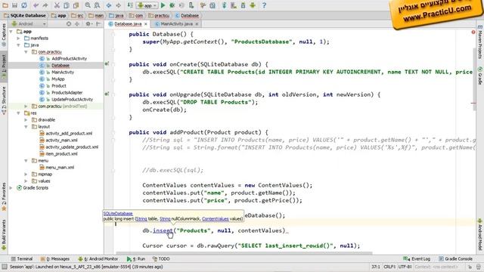
Task: Click the navigate Back arrow icon
Action: coord(109,5)
